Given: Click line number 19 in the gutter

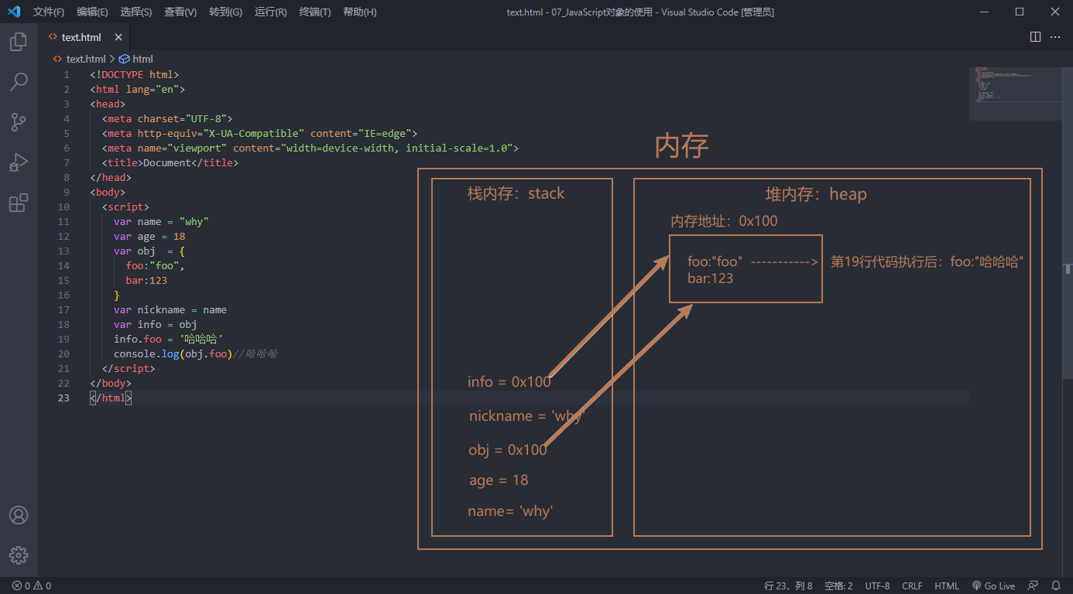Looking at the screenshot, I should [63, 339].
